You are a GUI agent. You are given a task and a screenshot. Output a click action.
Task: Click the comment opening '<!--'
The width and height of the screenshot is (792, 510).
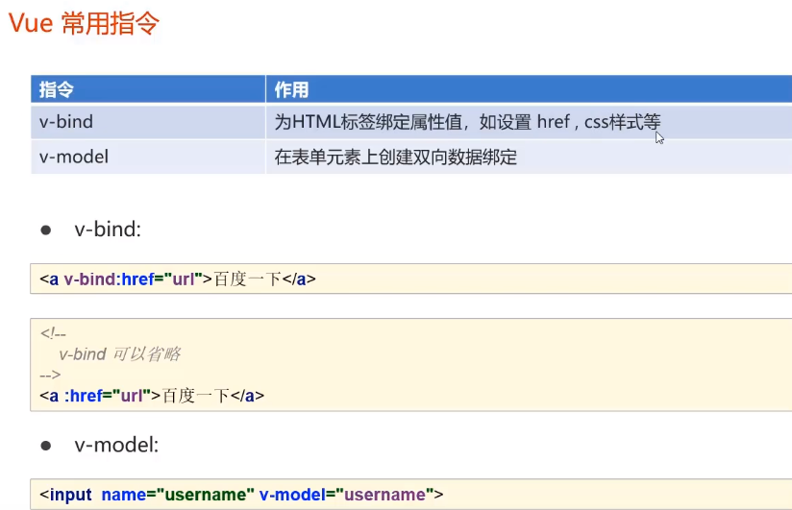pyautogui.click(x=53, y=333)
